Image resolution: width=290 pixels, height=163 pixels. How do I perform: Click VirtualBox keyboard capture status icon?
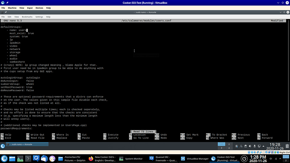tap(278, 152)
